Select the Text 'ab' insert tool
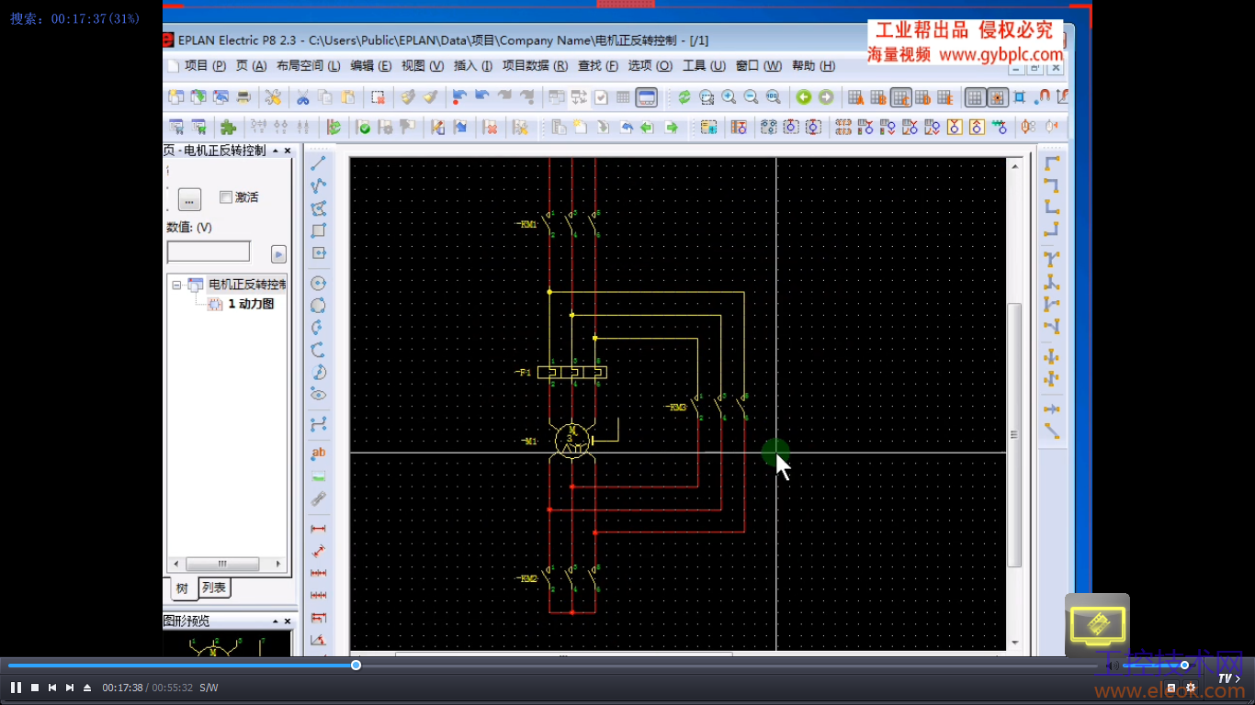1255x705 pixels. click(x=319, y=453)
